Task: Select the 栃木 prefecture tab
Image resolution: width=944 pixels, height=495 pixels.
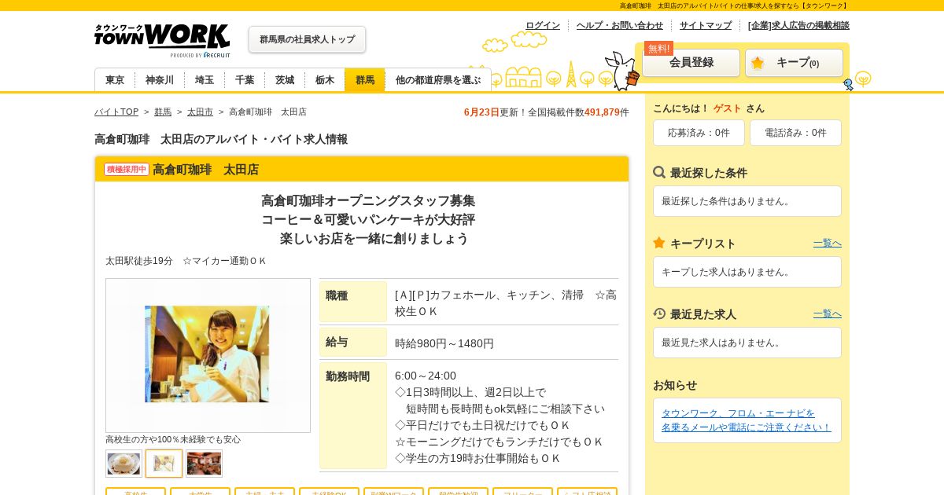Action: pos(325,80)
